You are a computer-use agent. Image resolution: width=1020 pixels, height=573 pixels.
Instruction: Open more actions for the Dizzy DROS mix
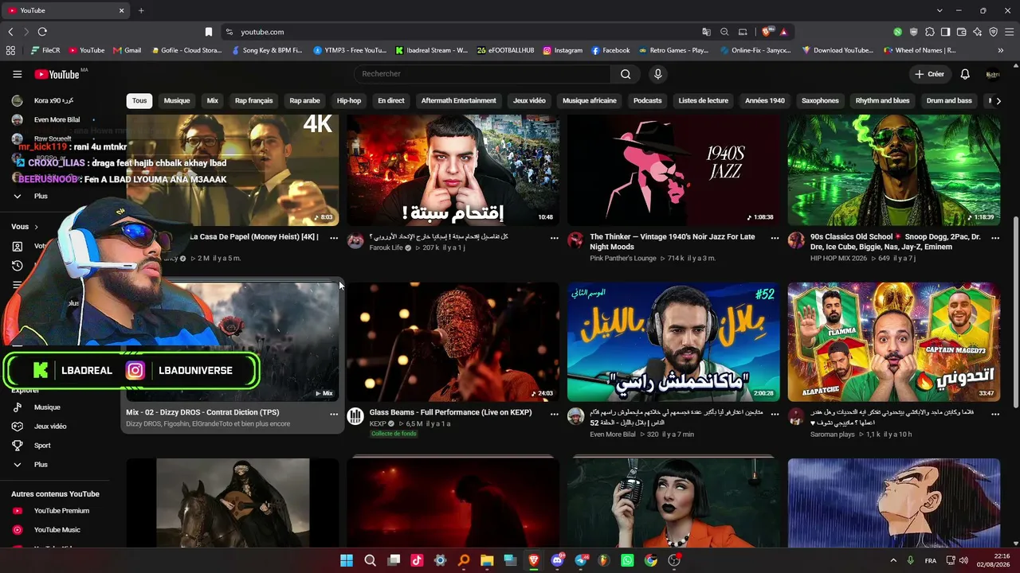[334, 414]
